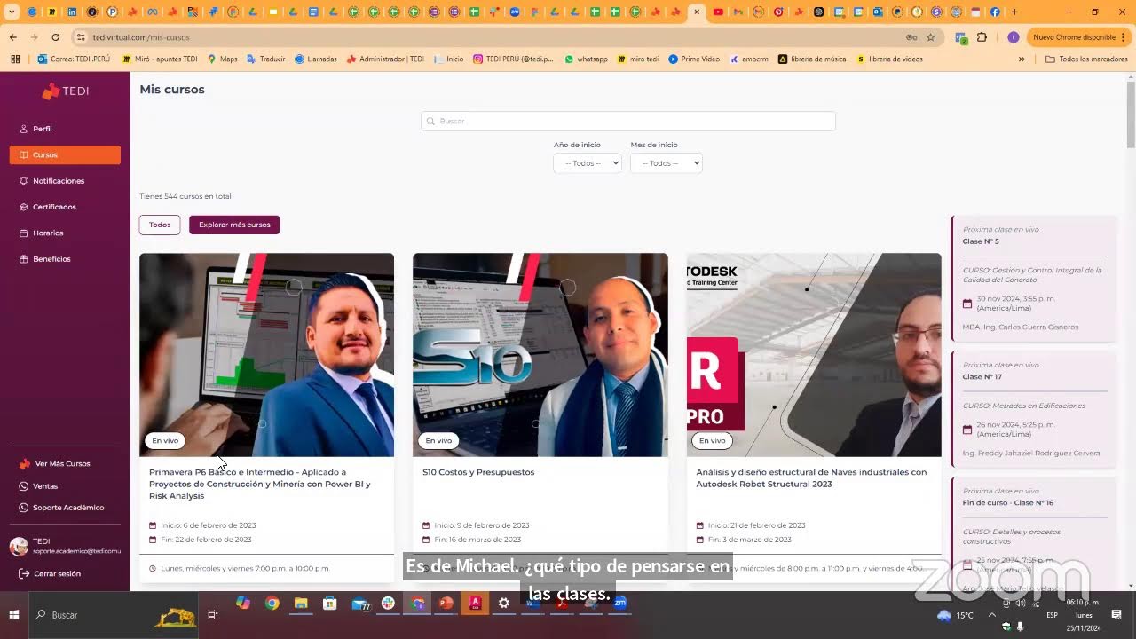The height and width of the screenshot is (639, 1136).
Task: Open the Maps bookmark
Action: [x=222, y=59]
